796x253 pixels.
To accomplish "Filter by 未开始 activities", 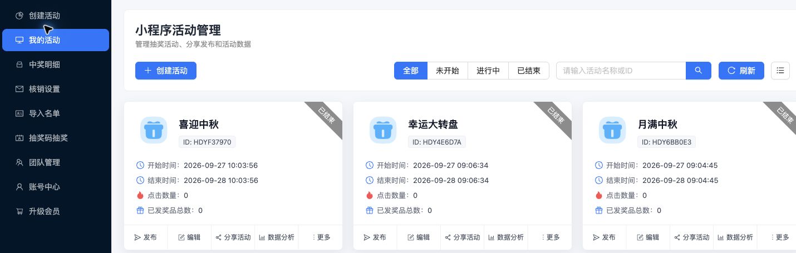I will pyautogui.click(x=448, y=71).
